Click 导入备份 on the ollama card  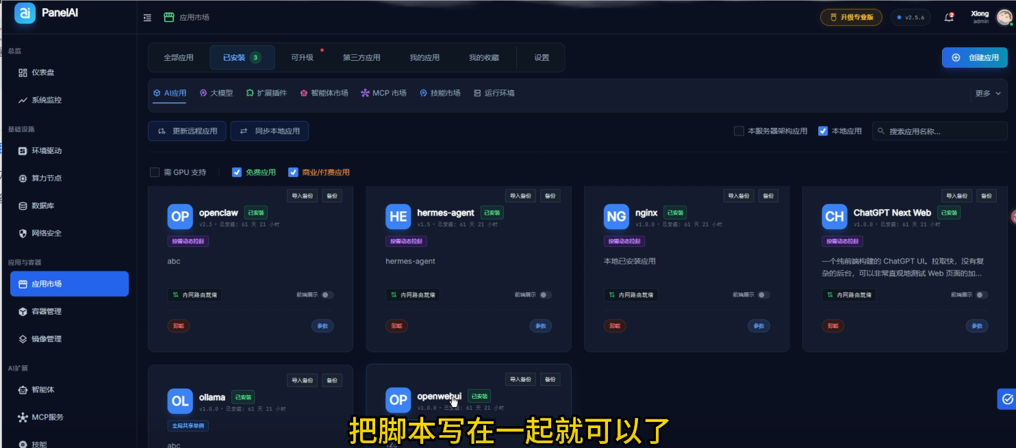click(x=303, y=380)
